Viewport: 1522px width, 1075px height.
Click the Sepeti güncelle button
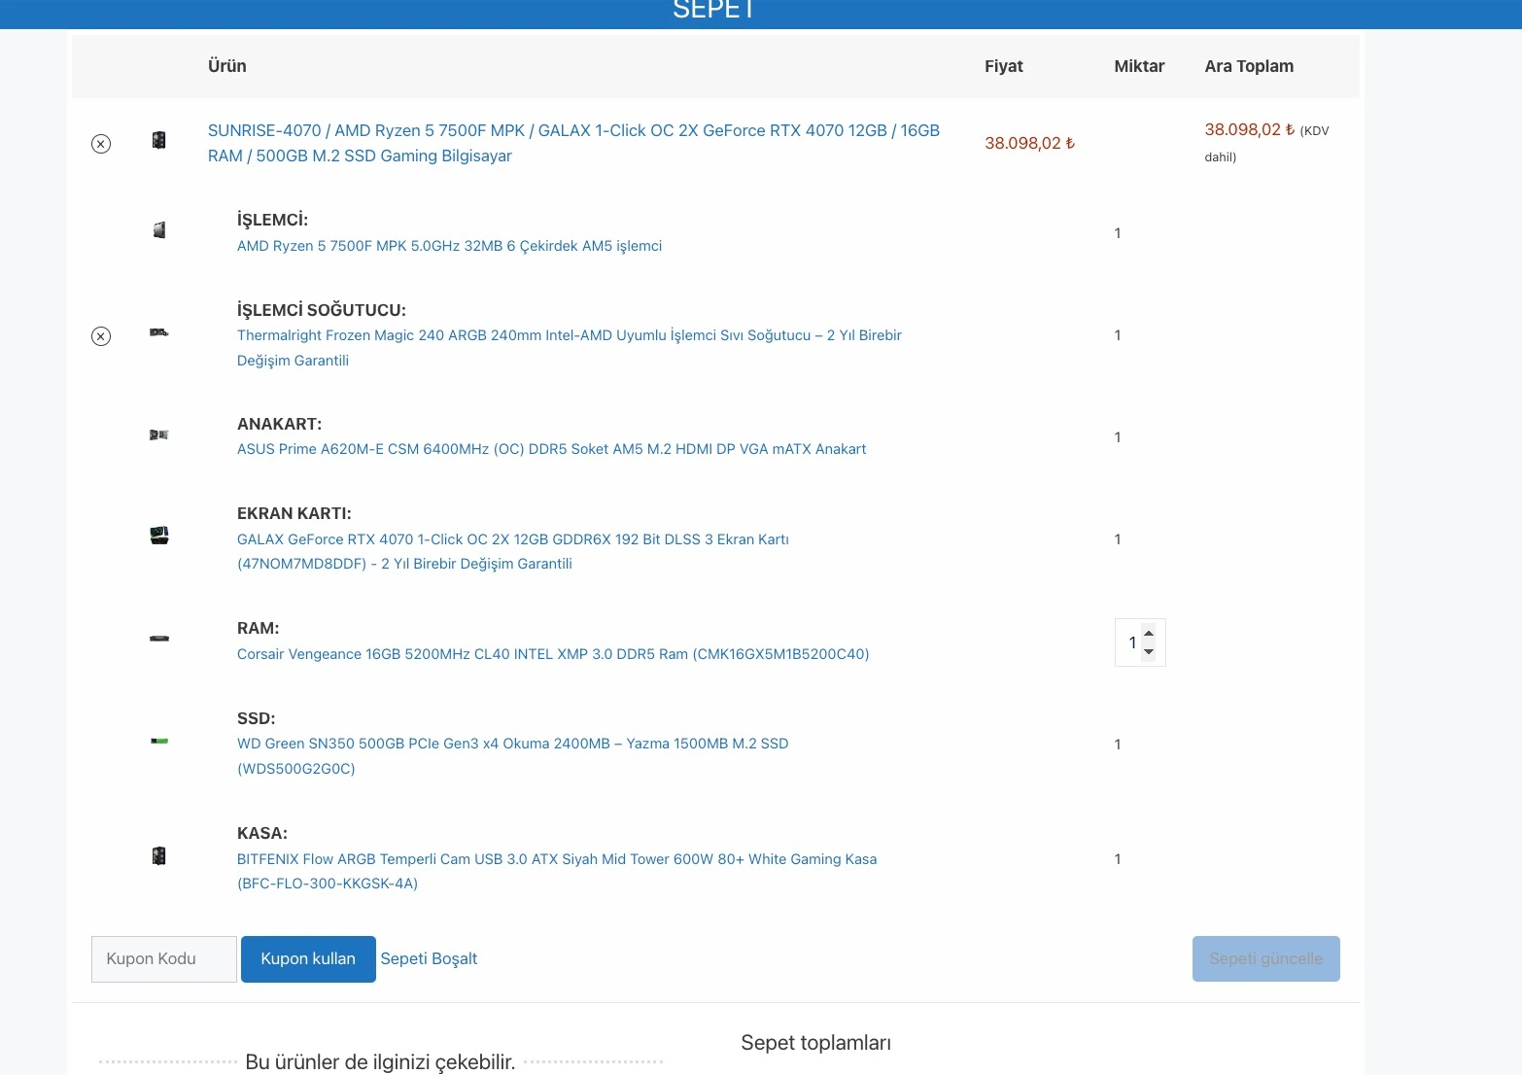[x=1266, y=959]
